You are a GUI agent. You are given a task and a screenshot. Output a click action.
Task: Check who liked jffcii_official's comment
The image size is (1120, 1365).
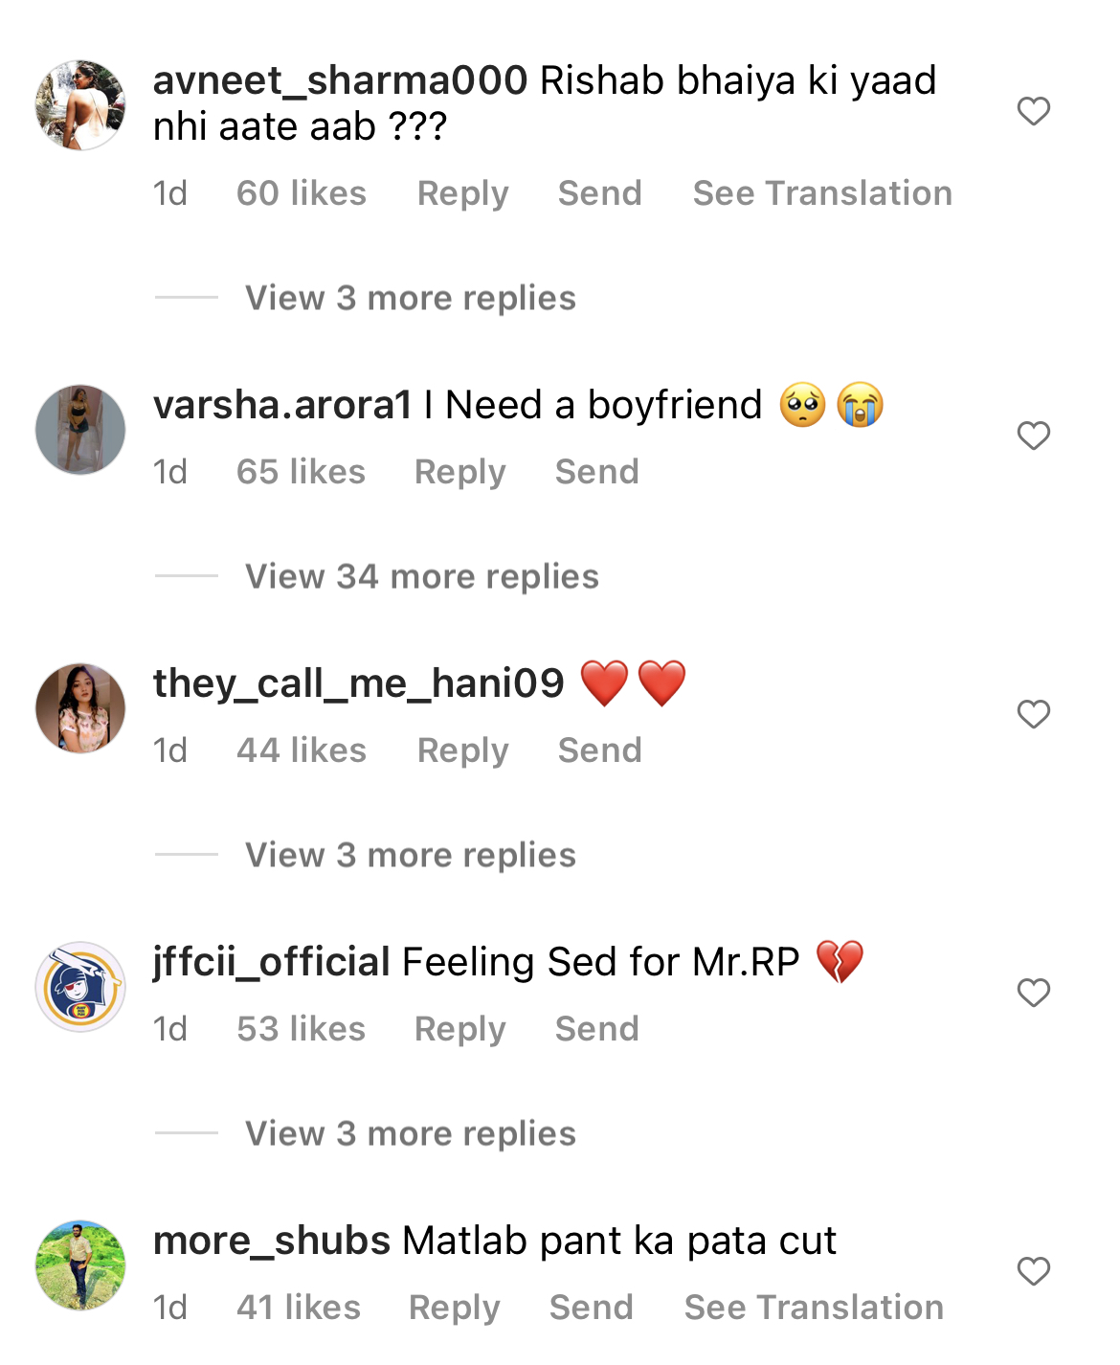point(302,1028)
